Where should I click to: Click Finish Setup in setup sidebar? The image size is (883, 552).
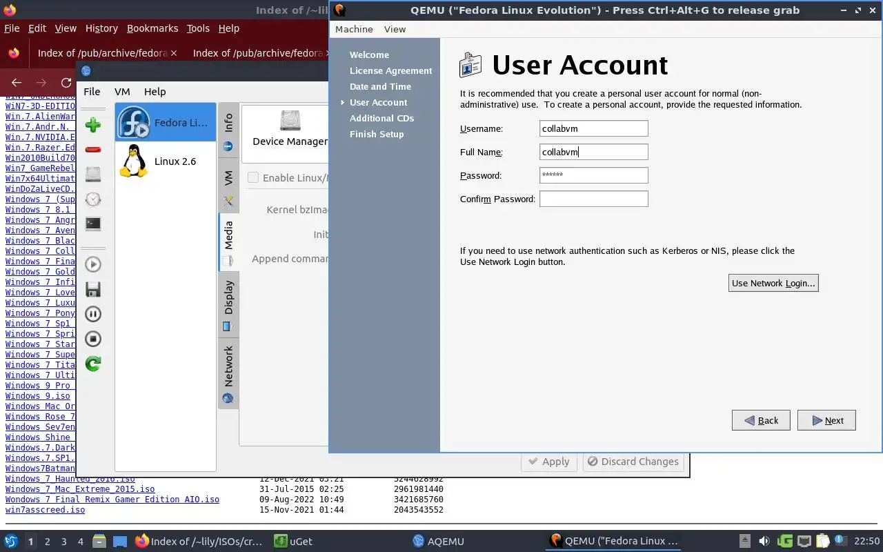click(x=377, y=134)
